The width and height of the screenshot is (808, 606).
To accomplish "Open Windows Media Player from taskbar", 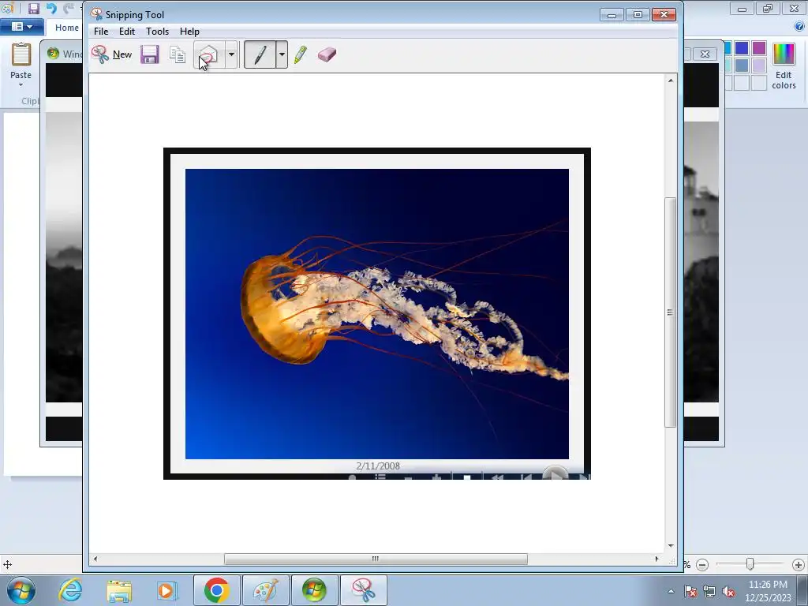I will click(x=167, y=590).
